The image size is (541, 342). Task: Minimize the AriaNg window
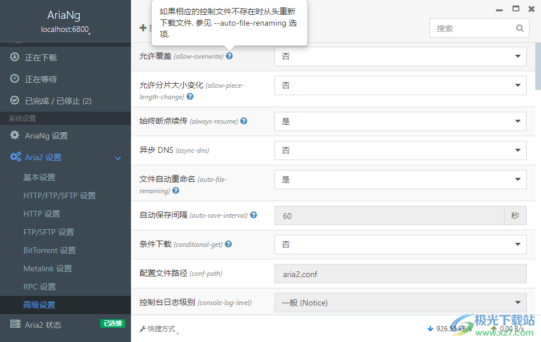pyautogui.click(x=499, y=10)
